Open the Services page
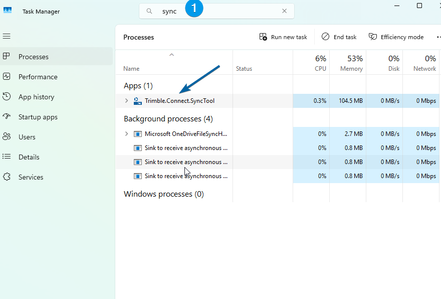 (x=31, y=177)
